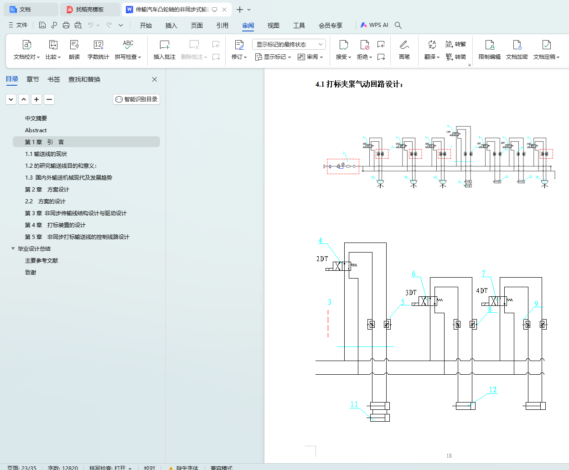Screen dimensions: 569x470
Task: Open the new tab dropdown chevron
Action: pos(249,10)
